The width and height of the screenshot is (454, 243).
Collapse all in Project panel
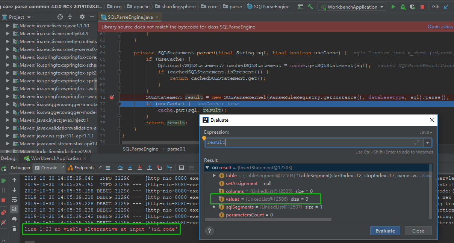click(x=70, y=17)
